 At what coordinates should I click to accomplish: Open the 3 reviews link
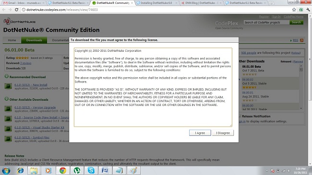pos(25,63)
